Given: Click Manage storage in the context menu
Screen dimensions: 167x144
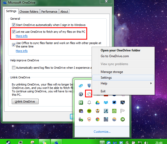Looking at the screenshot, I should pyautogui.click(x=112, y=72).
